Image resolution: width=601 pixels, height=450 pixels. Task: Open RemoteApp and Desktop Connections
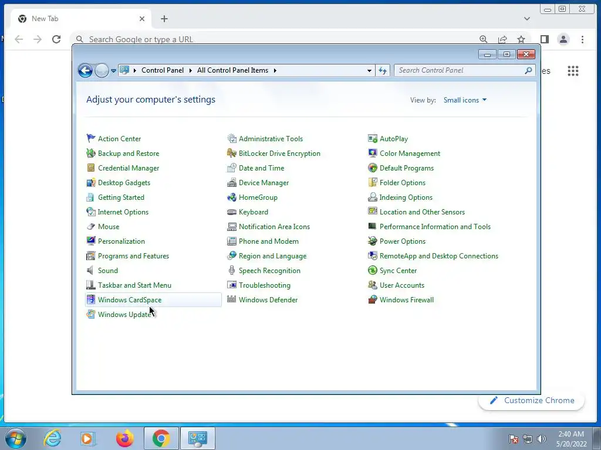tap(439, 256)
